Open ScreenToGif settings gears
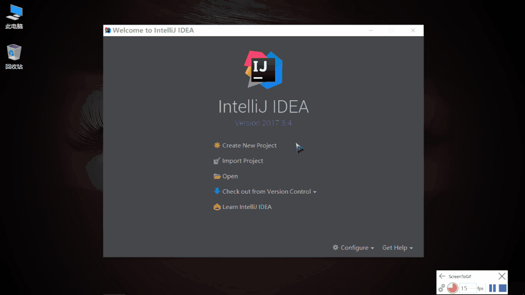This screenshot has width=525, height=295. pos(442,288)
